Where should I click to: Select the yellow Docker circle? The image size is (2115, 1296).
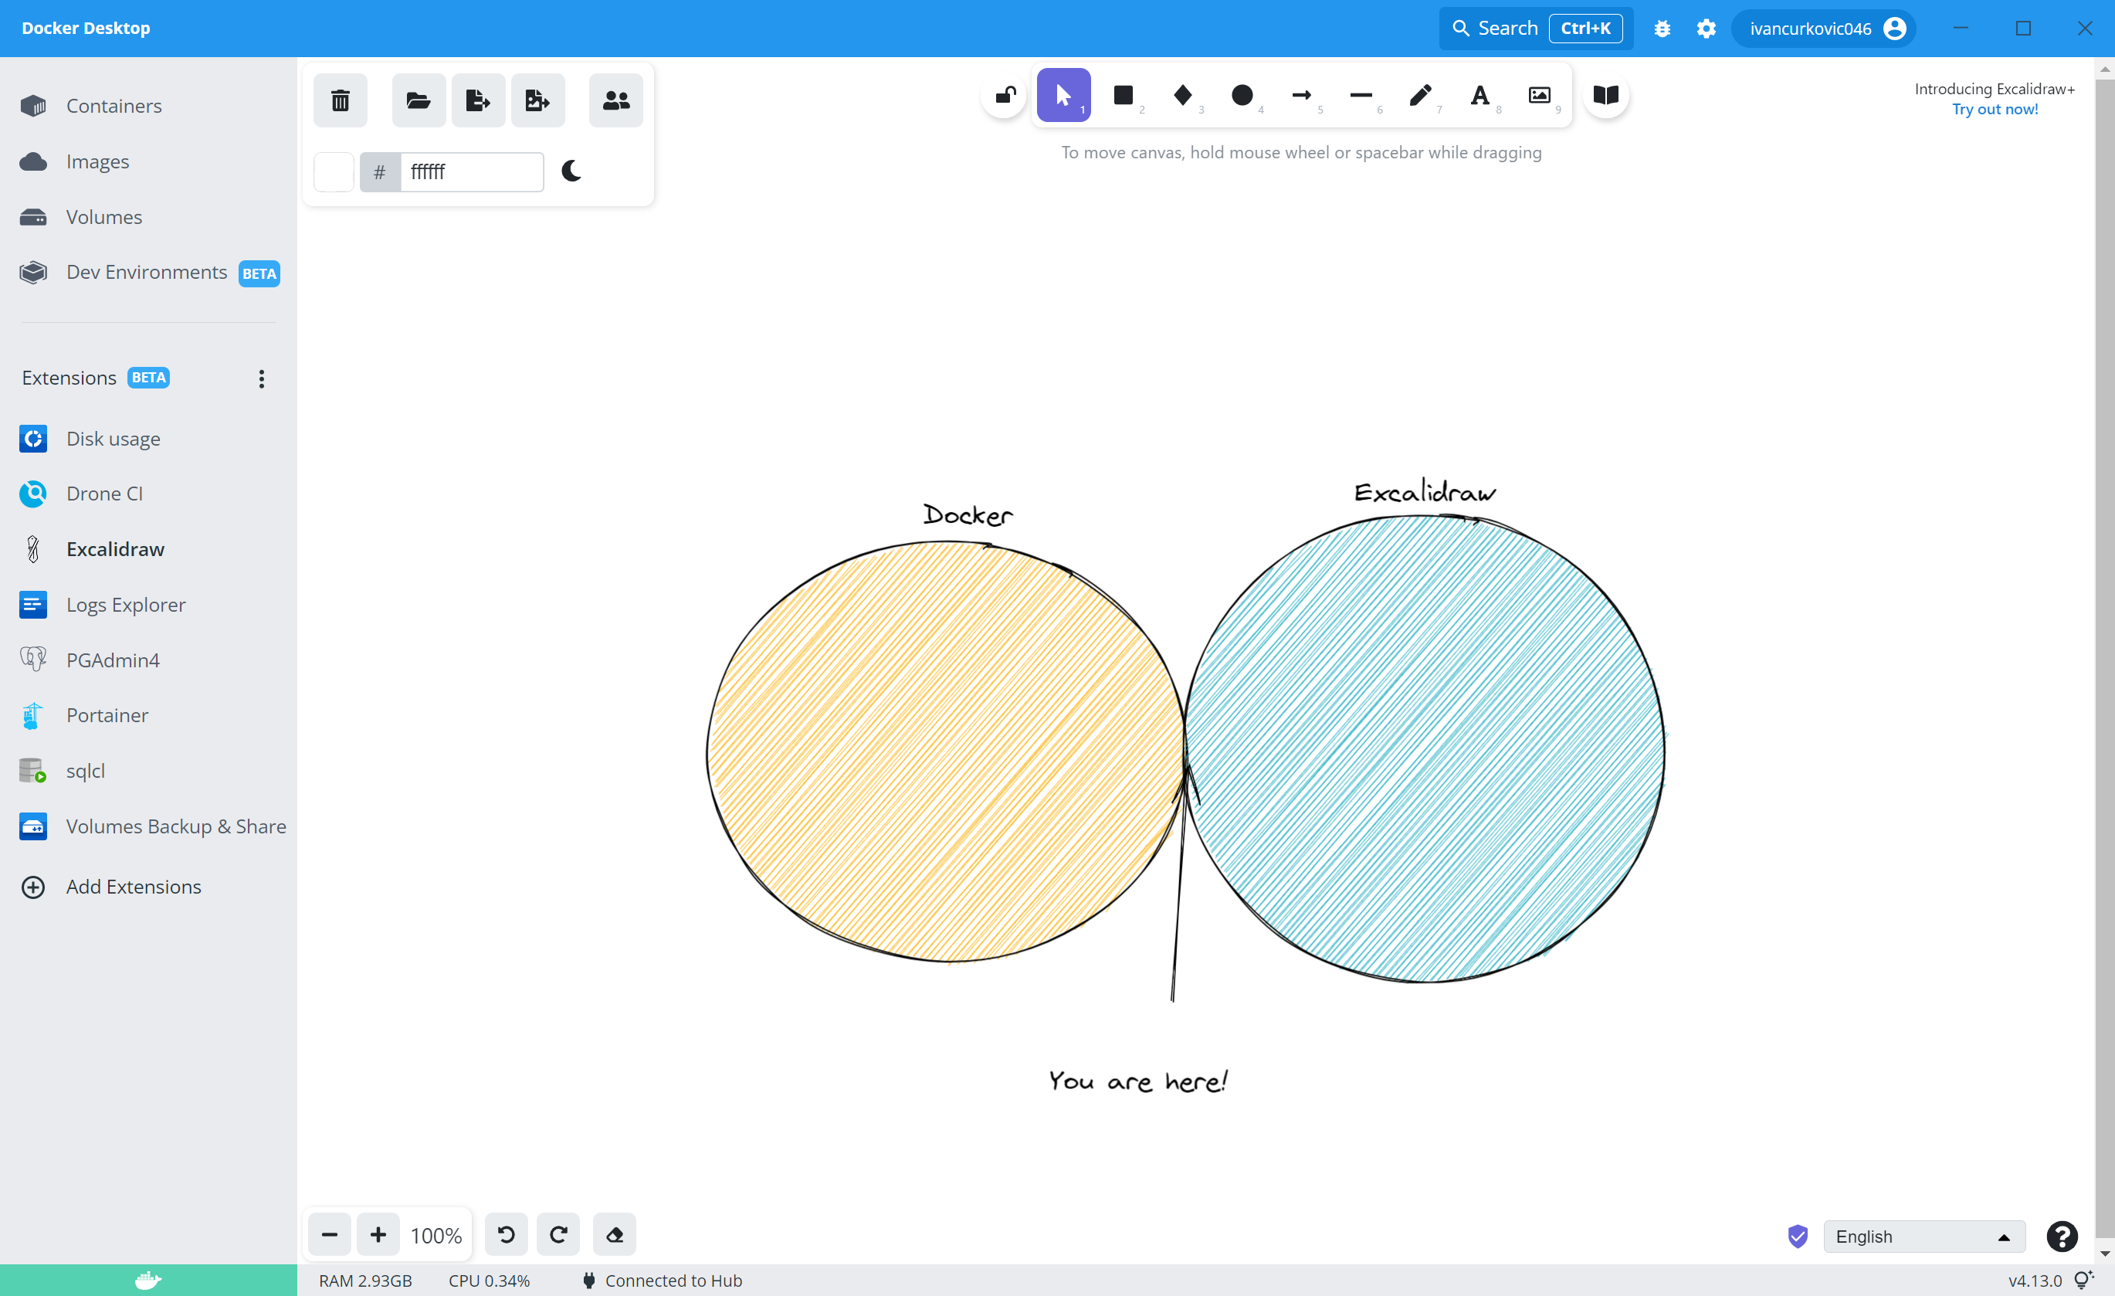click(x=944, y=751)
